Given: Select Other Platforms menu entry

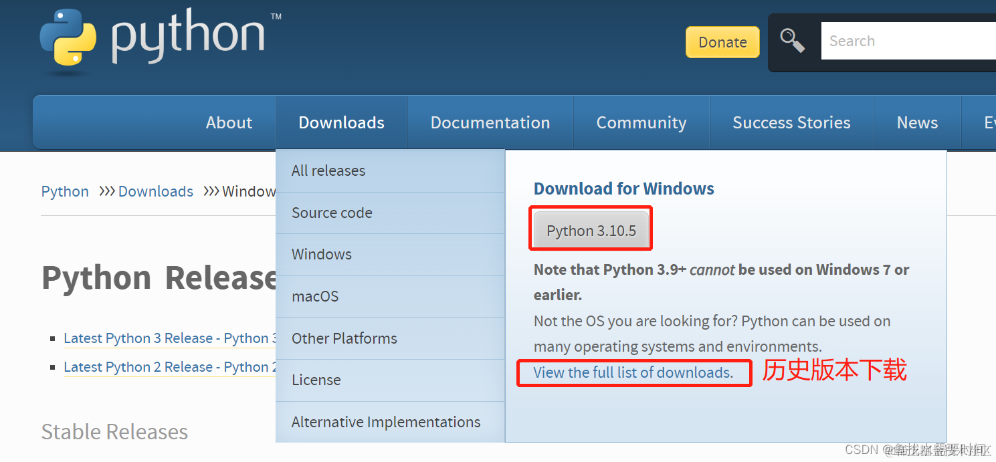Looking at the screenshot, I should (344, 338).
